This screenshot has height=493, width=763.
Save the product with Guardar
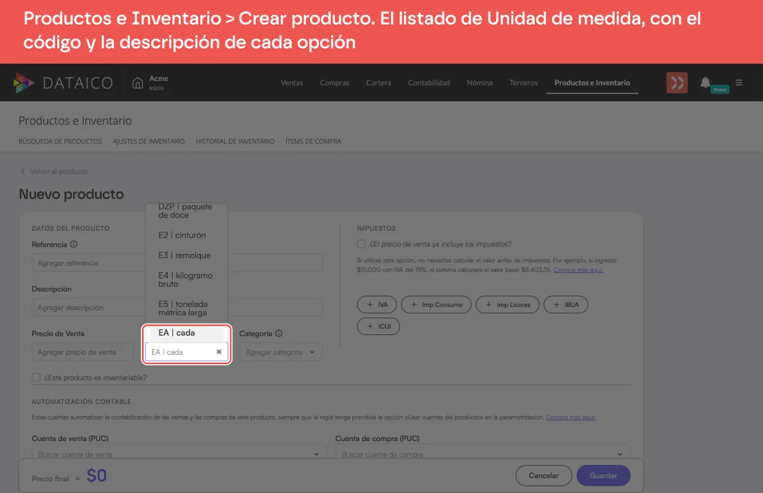pyautogui.click(x=603, y=476)
